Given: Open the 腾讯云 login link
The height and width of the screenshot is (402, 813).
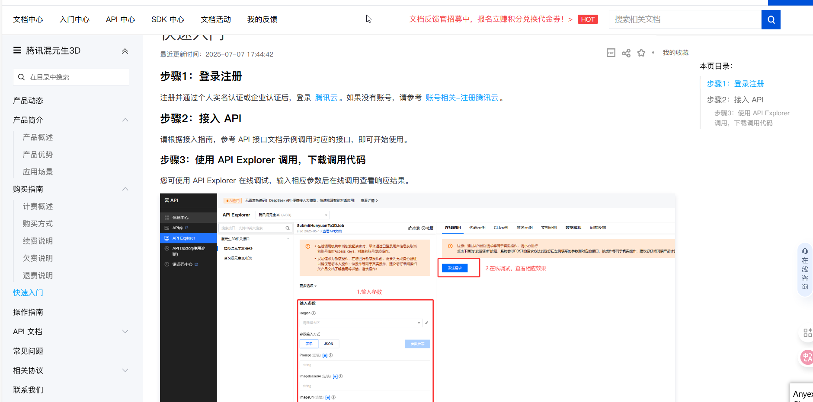Looking at the screenshot, I should click(326, 98).
